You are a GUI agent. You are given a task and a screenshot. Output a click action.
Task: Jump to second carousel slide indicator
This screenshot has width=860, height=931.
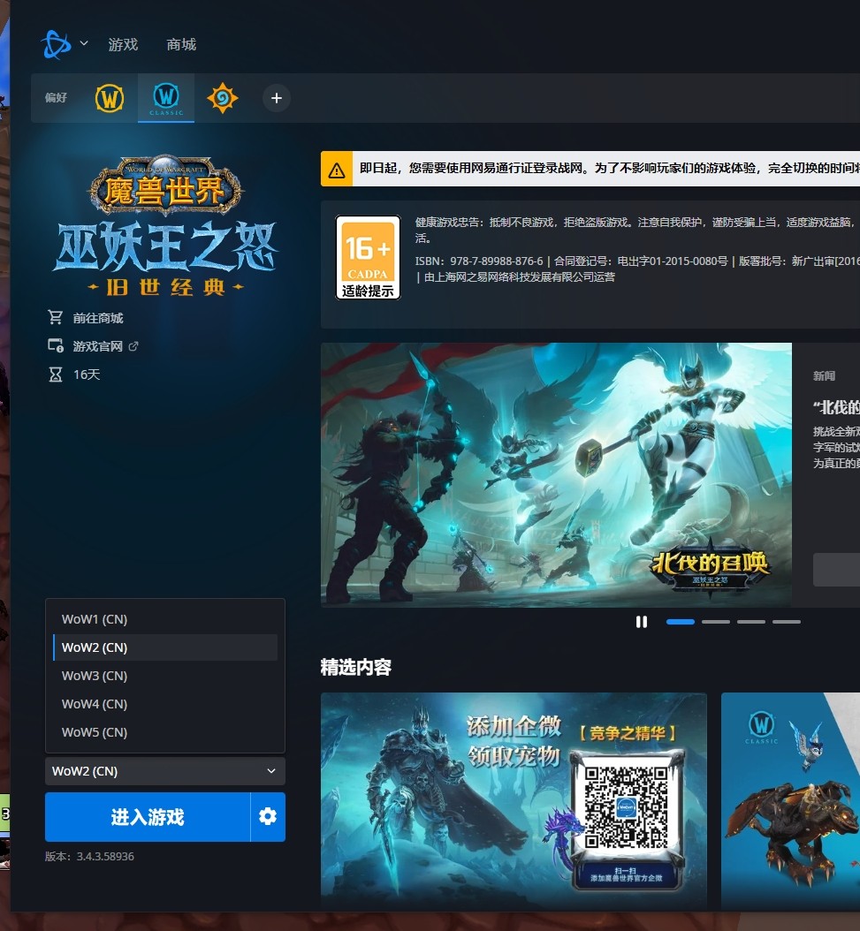click(716, 622)
